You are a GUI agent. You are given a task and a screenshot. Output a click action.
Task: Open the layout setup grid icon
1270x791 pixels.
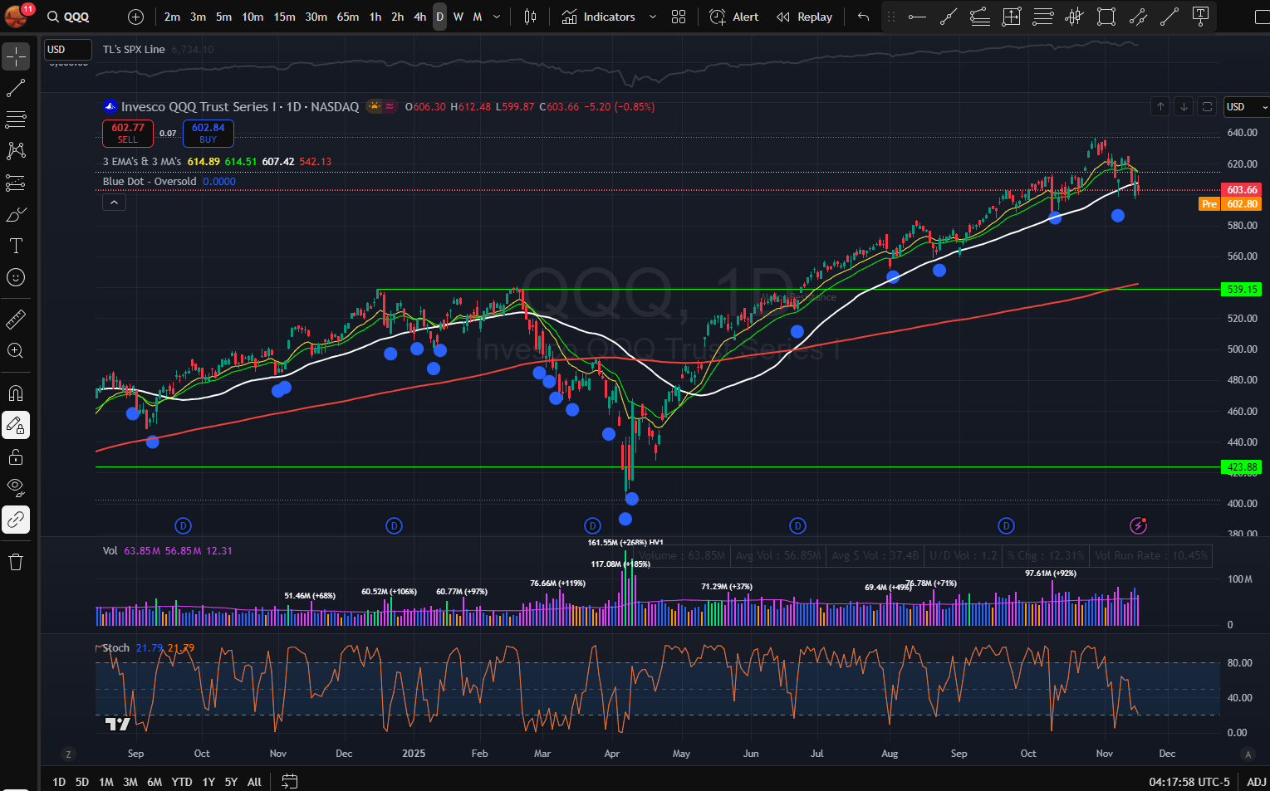pos(679,17)
